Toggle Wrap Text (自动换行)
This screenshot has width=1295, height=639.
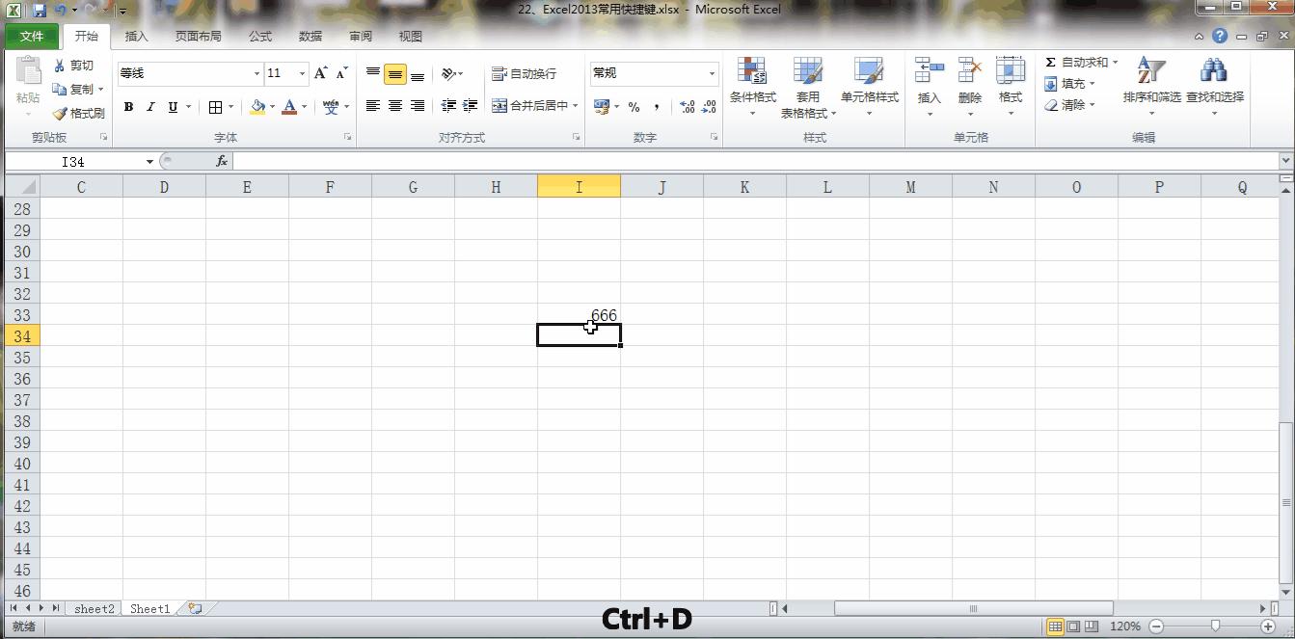[x=524, y=74]
